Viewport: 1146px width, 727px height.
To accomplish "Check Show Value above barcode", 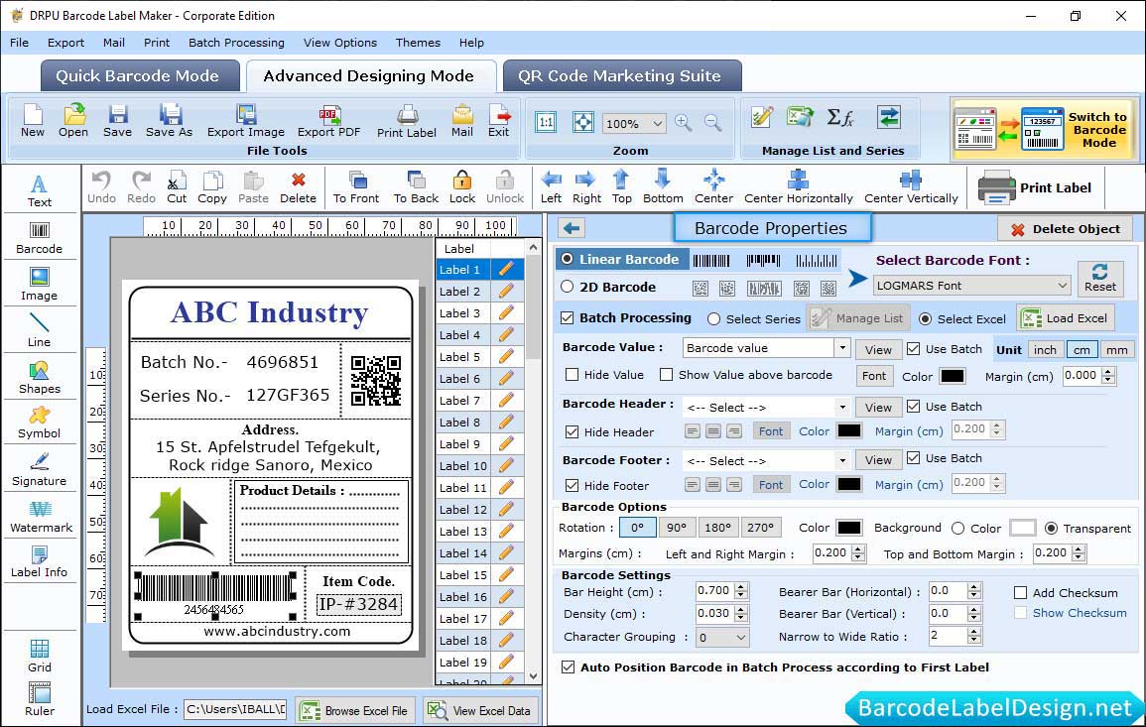I will pyautogui.click(x=666, y=375).
